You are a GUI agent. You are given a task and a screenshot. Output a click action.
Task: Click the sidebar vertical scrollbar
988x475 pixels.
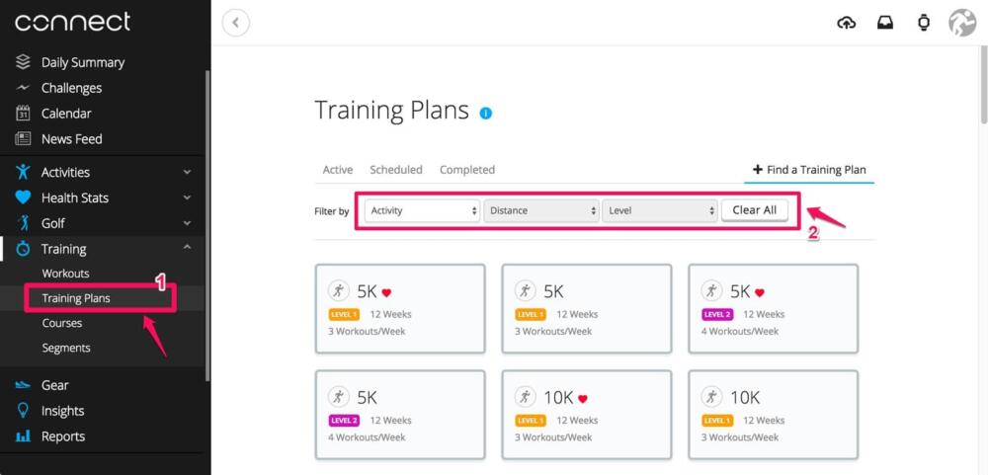[206, 227]
